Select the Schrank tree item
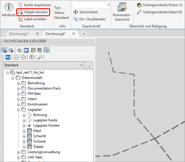This screenshot has height=162, width=185. tap(40, 141)
